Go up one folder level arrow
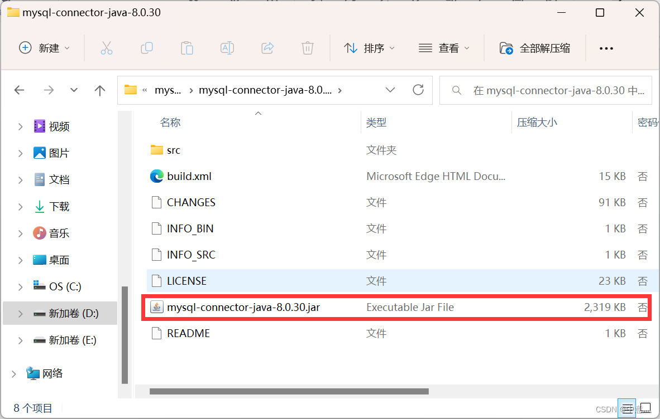 click(100, 90)
